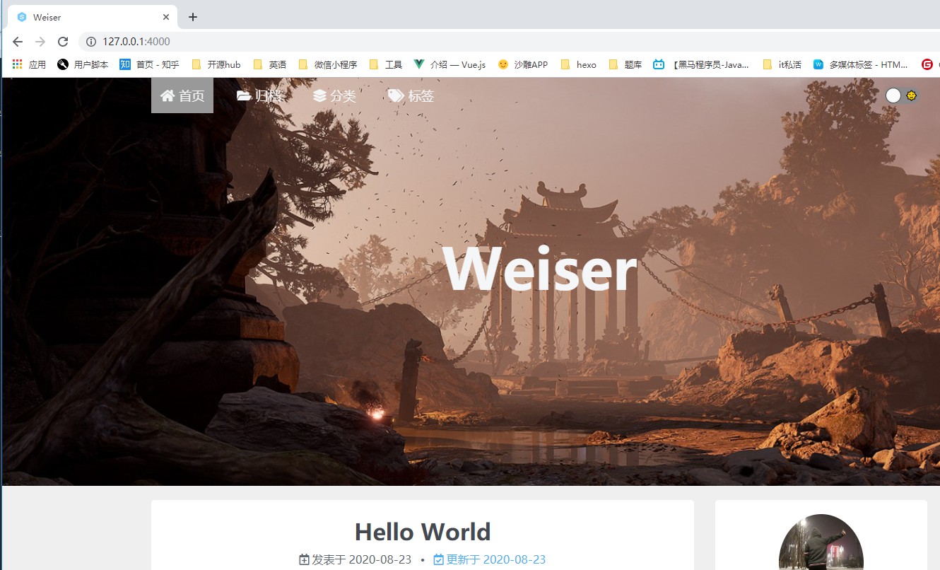
Task: Click the Weiser site title
Action: (541, 269)
